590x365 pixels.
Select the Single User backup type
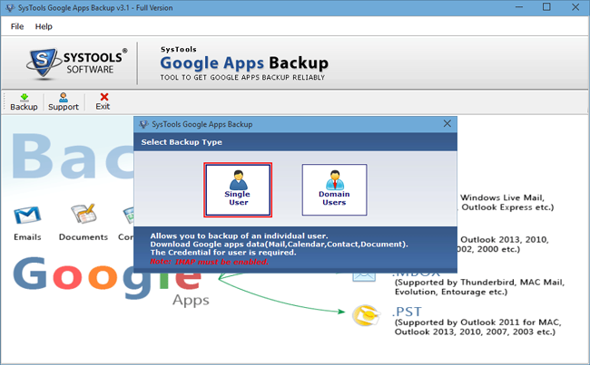click(x=238, y=189)
